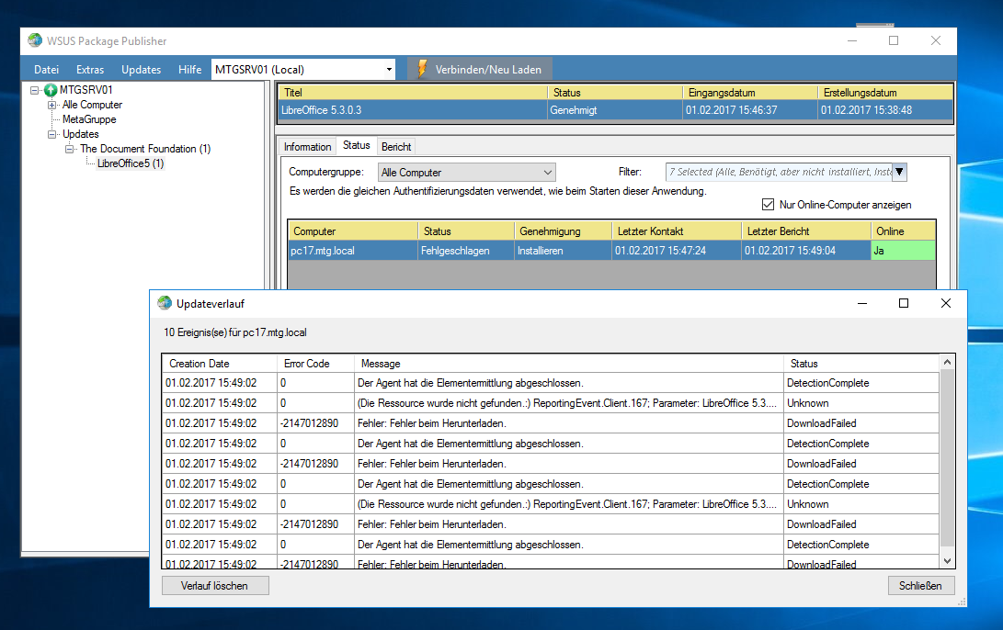Viewport: 1003px width, 630px height.
Task: Click the first DetectionComplete status cell
Action: (x=861, y=383)
